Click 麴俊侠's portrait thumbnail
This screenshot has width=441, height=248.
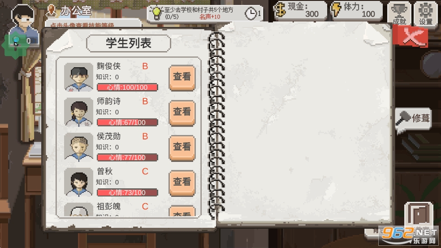point(78,77)
